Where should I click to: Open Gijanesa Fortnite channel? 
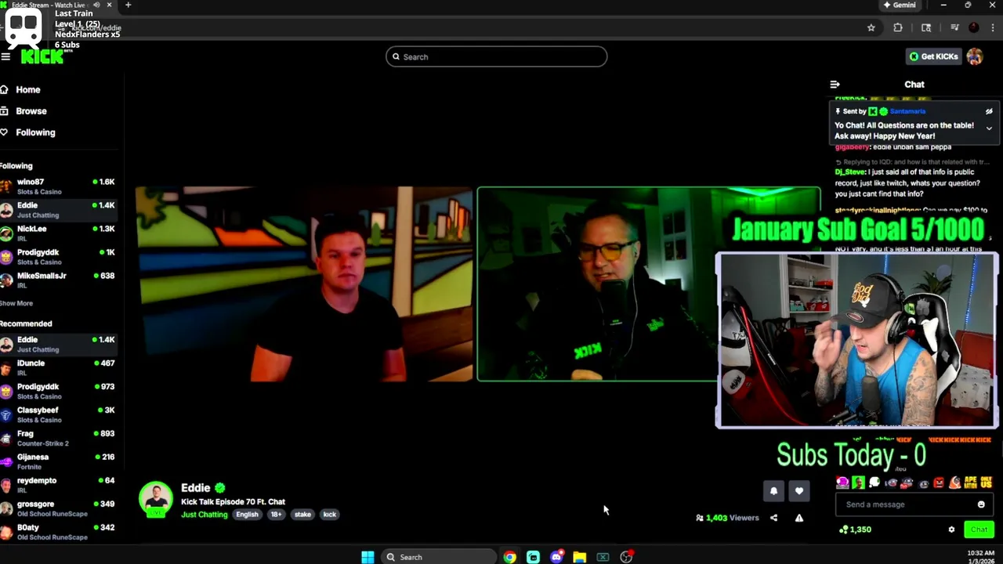tap(59, 461)
